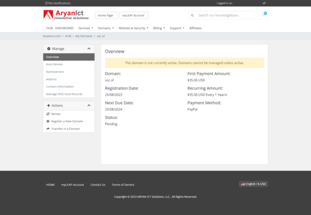This screenshot has height=215, width=311.
Task: Click the Home Page button
Action: click(x=106, y=15)
